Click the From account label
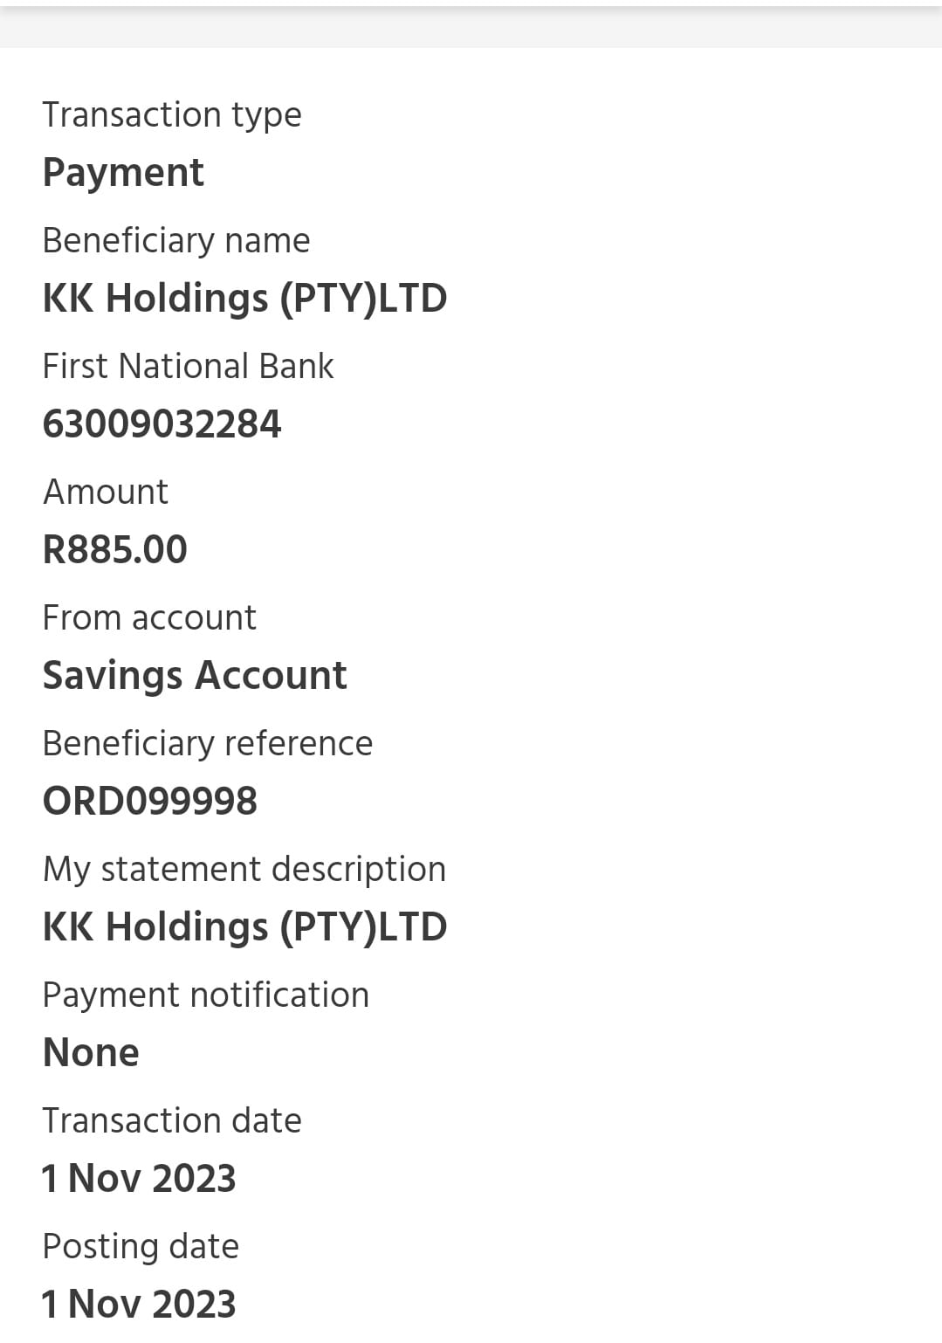942x1343 pixels. (x=149, y=617)
